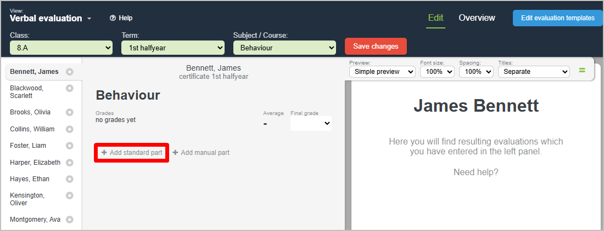Click status circle next to Collins, William
The height and width of the screenshot is (231, 604).
[70, 129]
